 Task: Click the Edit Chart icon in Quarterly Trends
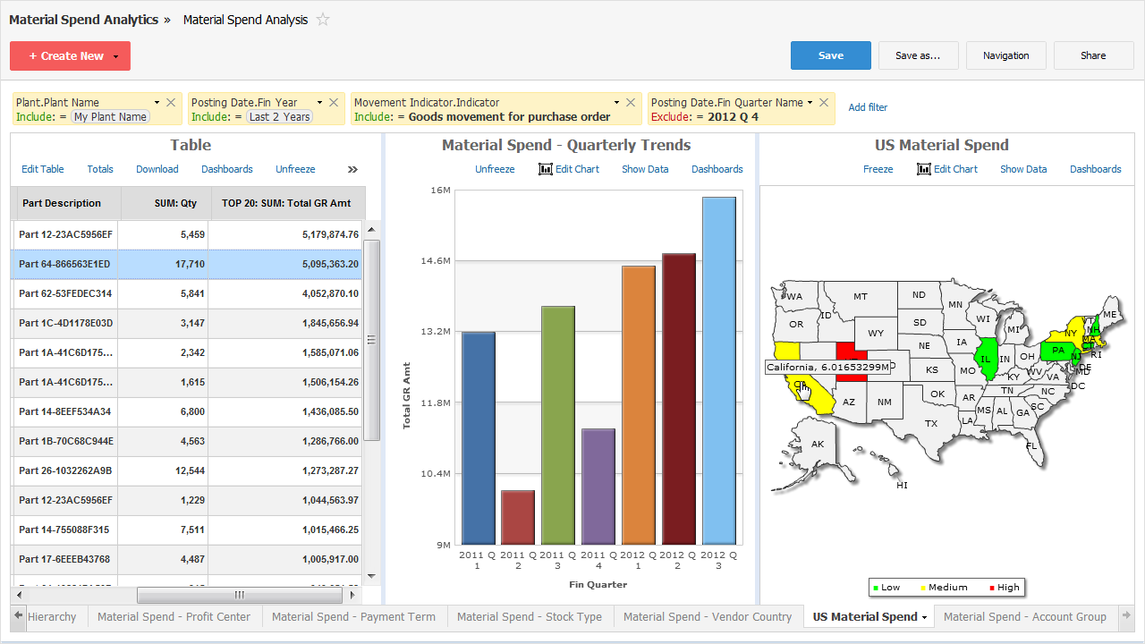[546, 169]
